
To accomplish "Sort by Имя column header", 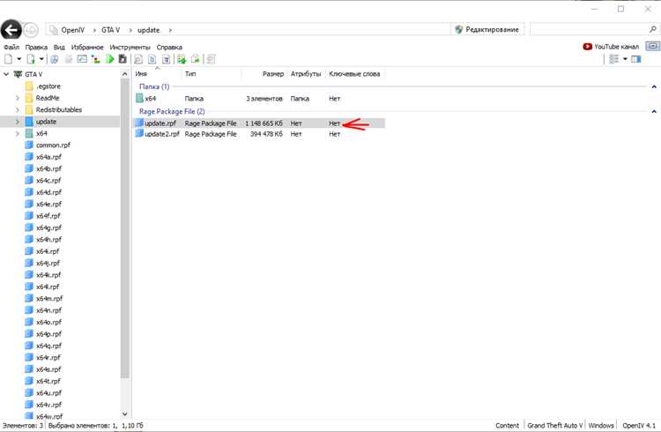I will click(x=158, y=74).
